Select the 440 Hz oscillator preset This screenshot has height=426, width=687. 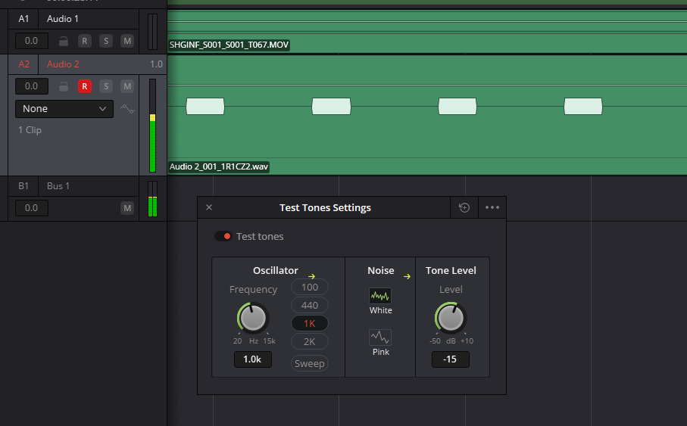[310, 305]
